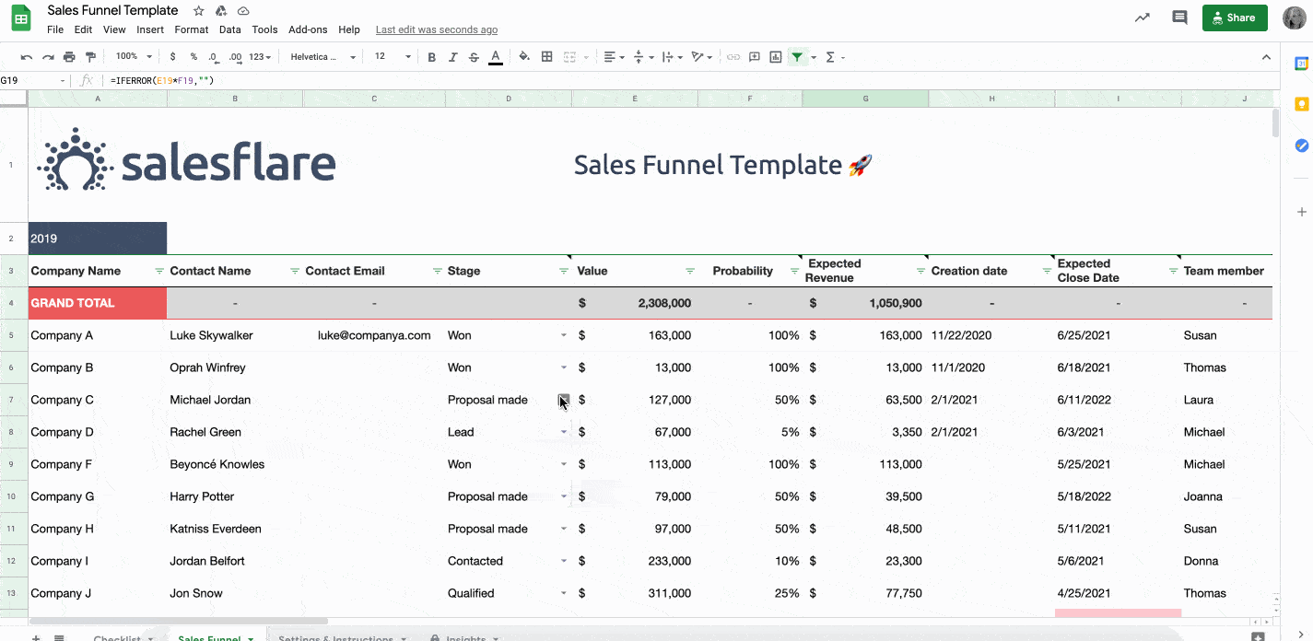Select the luke@companya.com email cell

(x=374, y=335)
